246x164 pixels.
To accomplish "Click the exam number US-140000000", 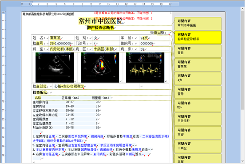I will [60, 44].
